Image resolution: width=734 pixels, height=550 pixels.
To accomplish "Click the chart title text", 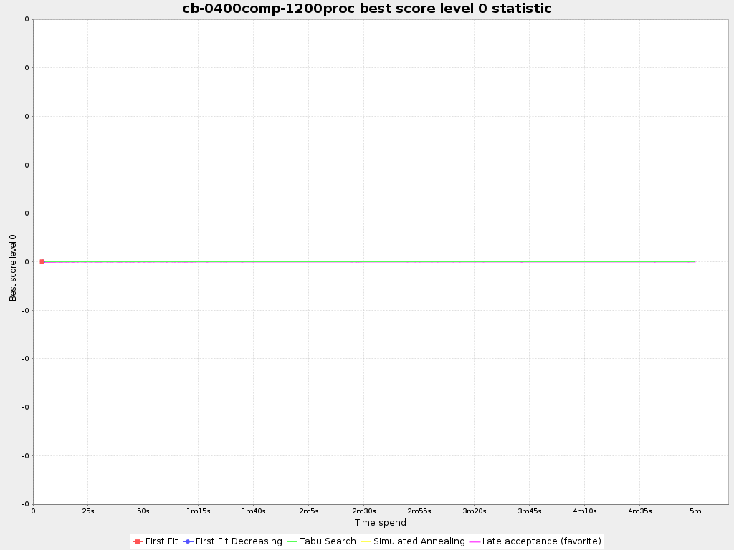I will [367, 9].
